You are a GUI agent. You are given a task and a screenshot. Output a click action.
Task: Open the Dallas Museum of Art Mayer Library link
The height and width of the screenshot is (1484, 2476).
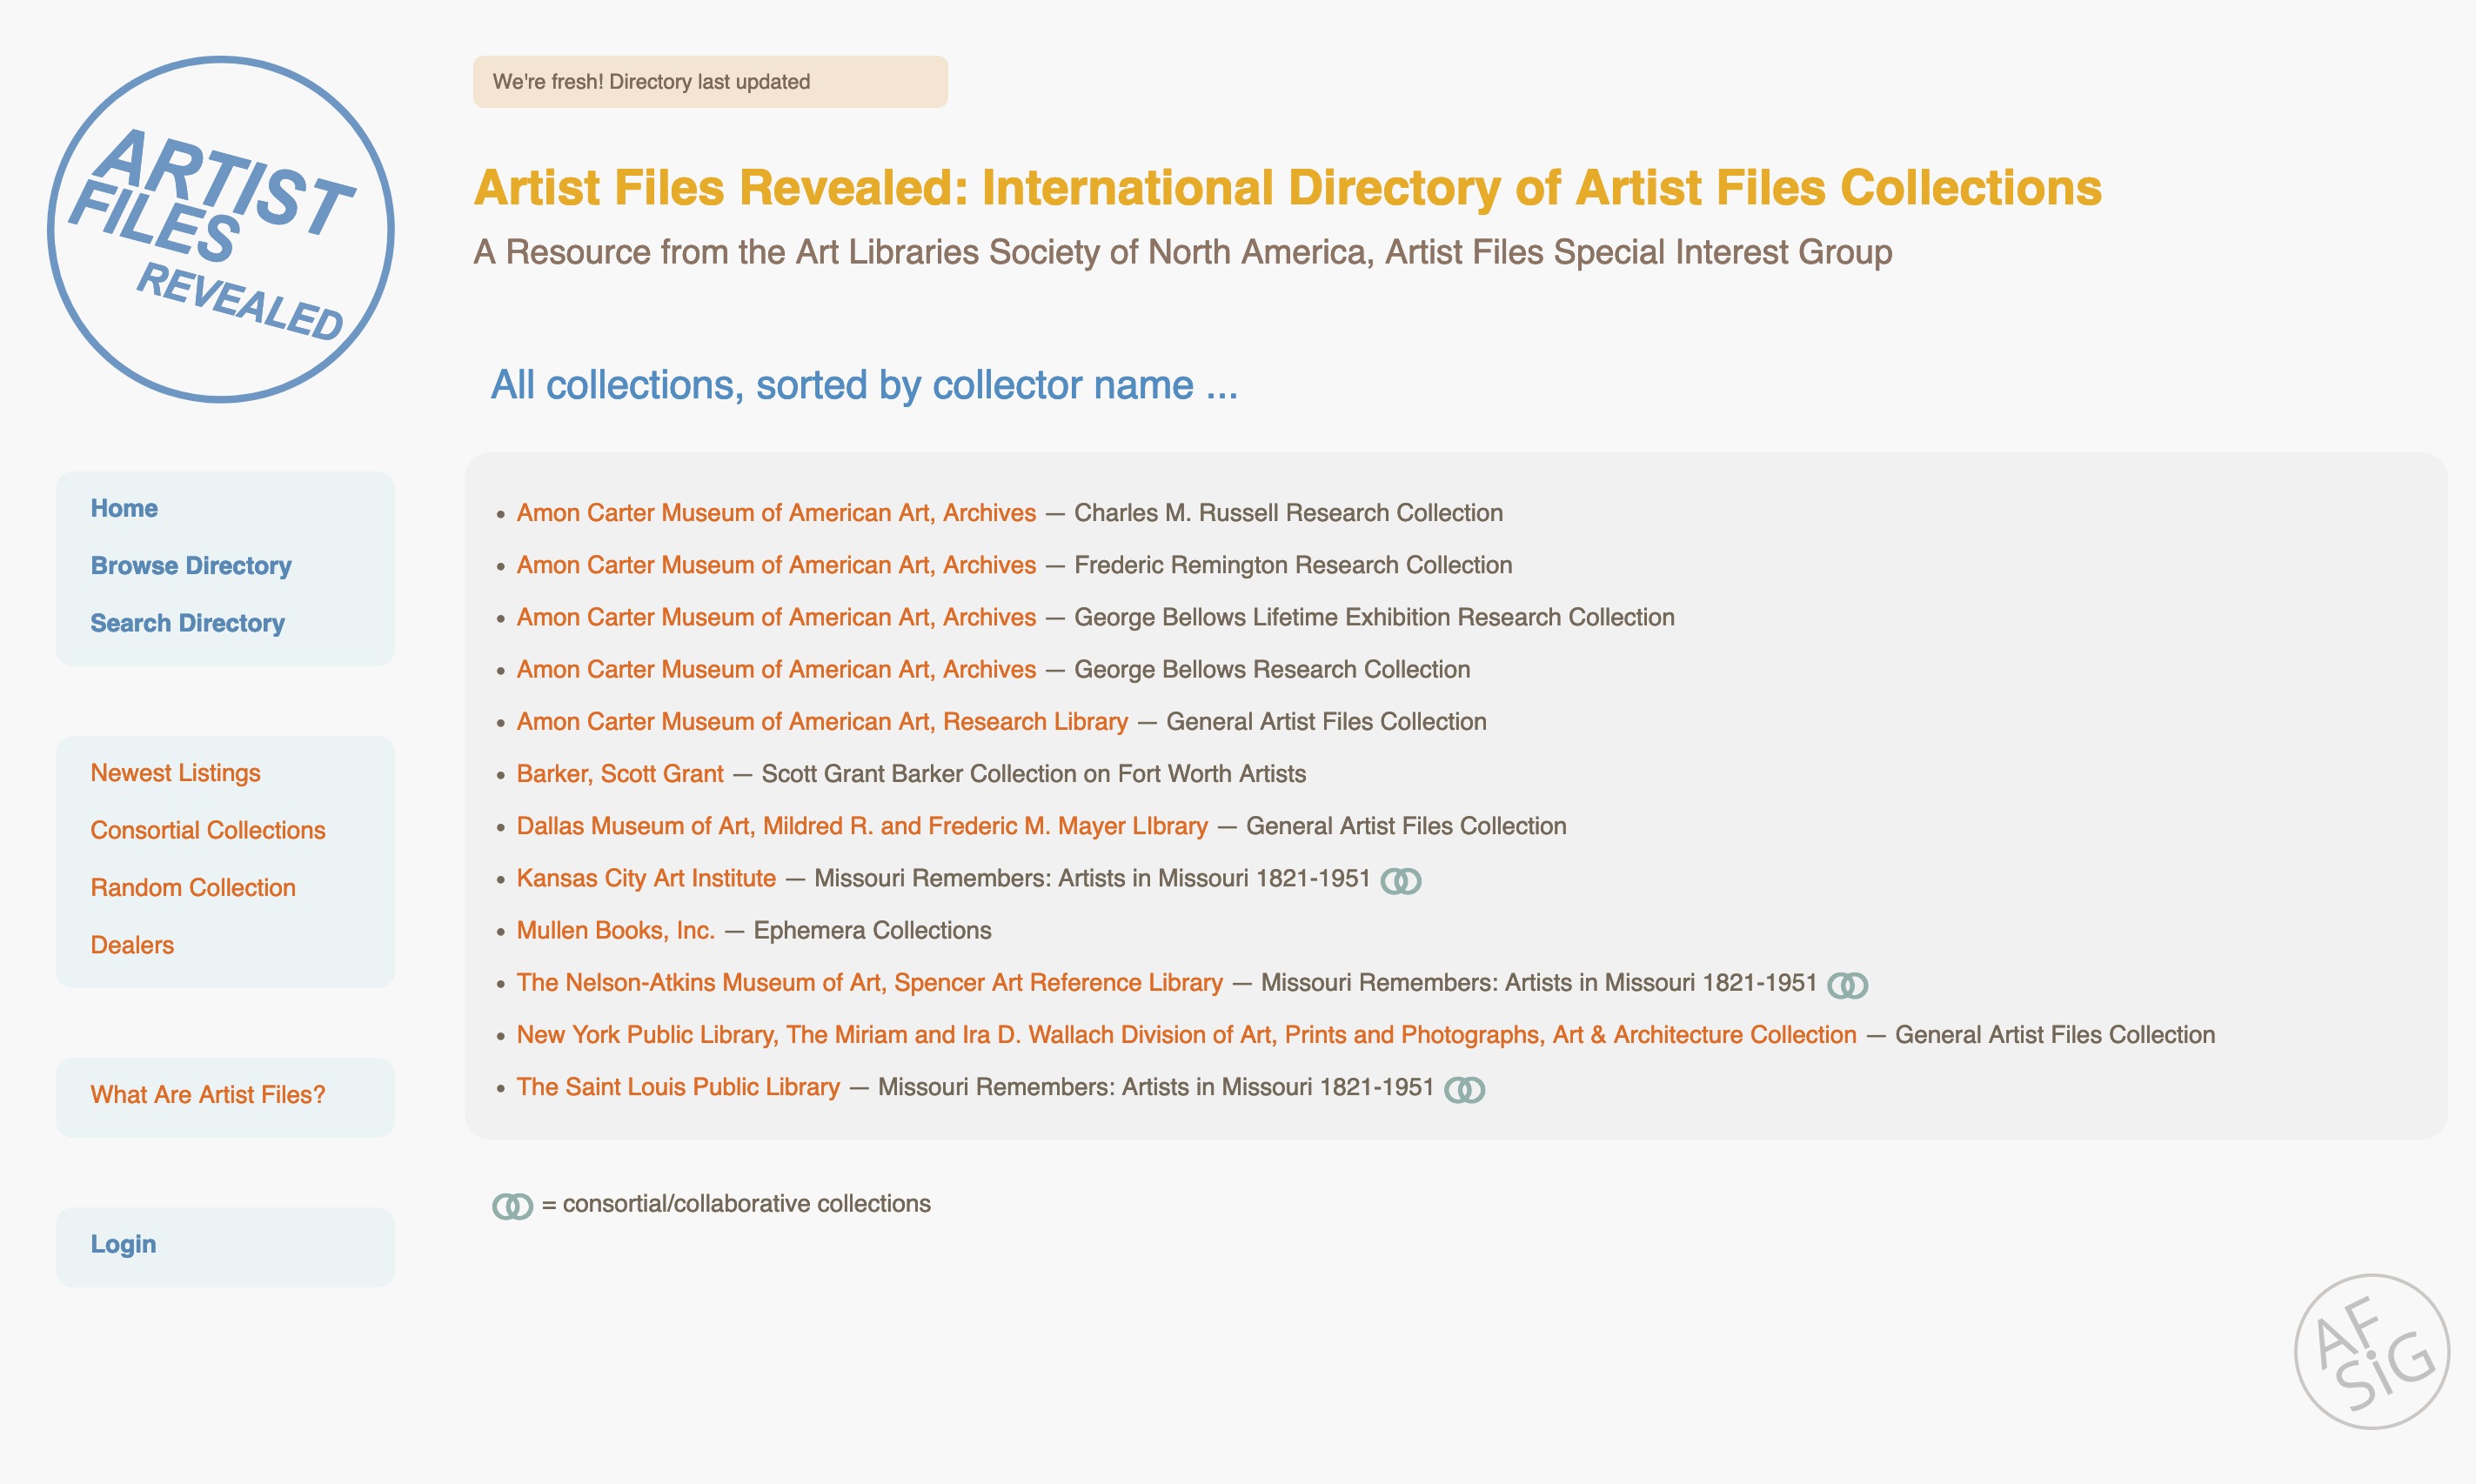[x=862, y=826]
